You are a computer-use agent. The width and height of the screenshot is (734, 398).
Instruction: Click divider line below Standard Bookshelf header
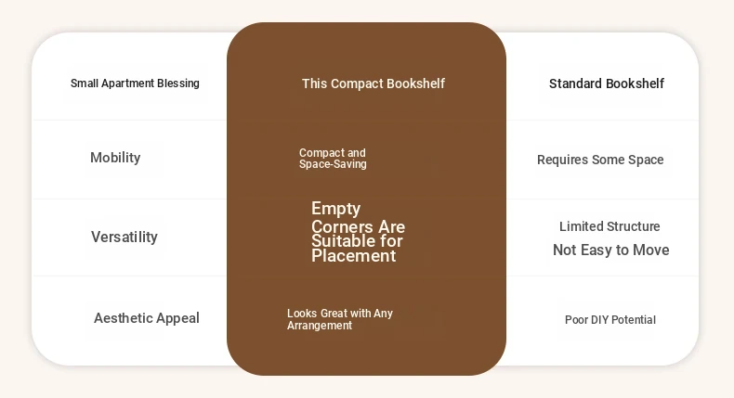tap(602, 120)
